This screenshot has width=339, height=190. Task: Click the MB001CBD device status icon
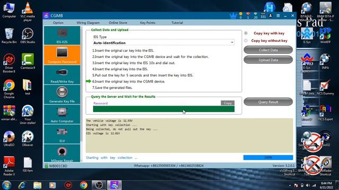pos(46,166)
